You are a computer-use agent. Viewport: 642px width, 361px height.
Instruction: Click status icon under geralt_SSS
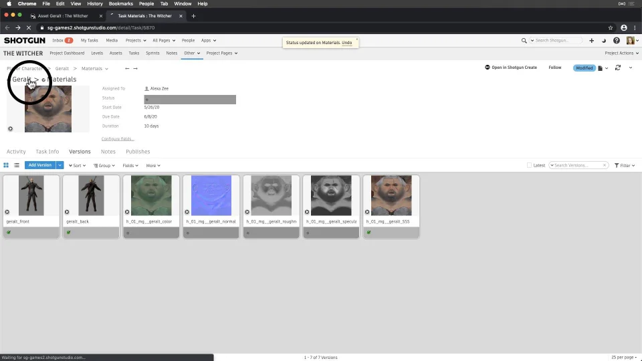368,233
